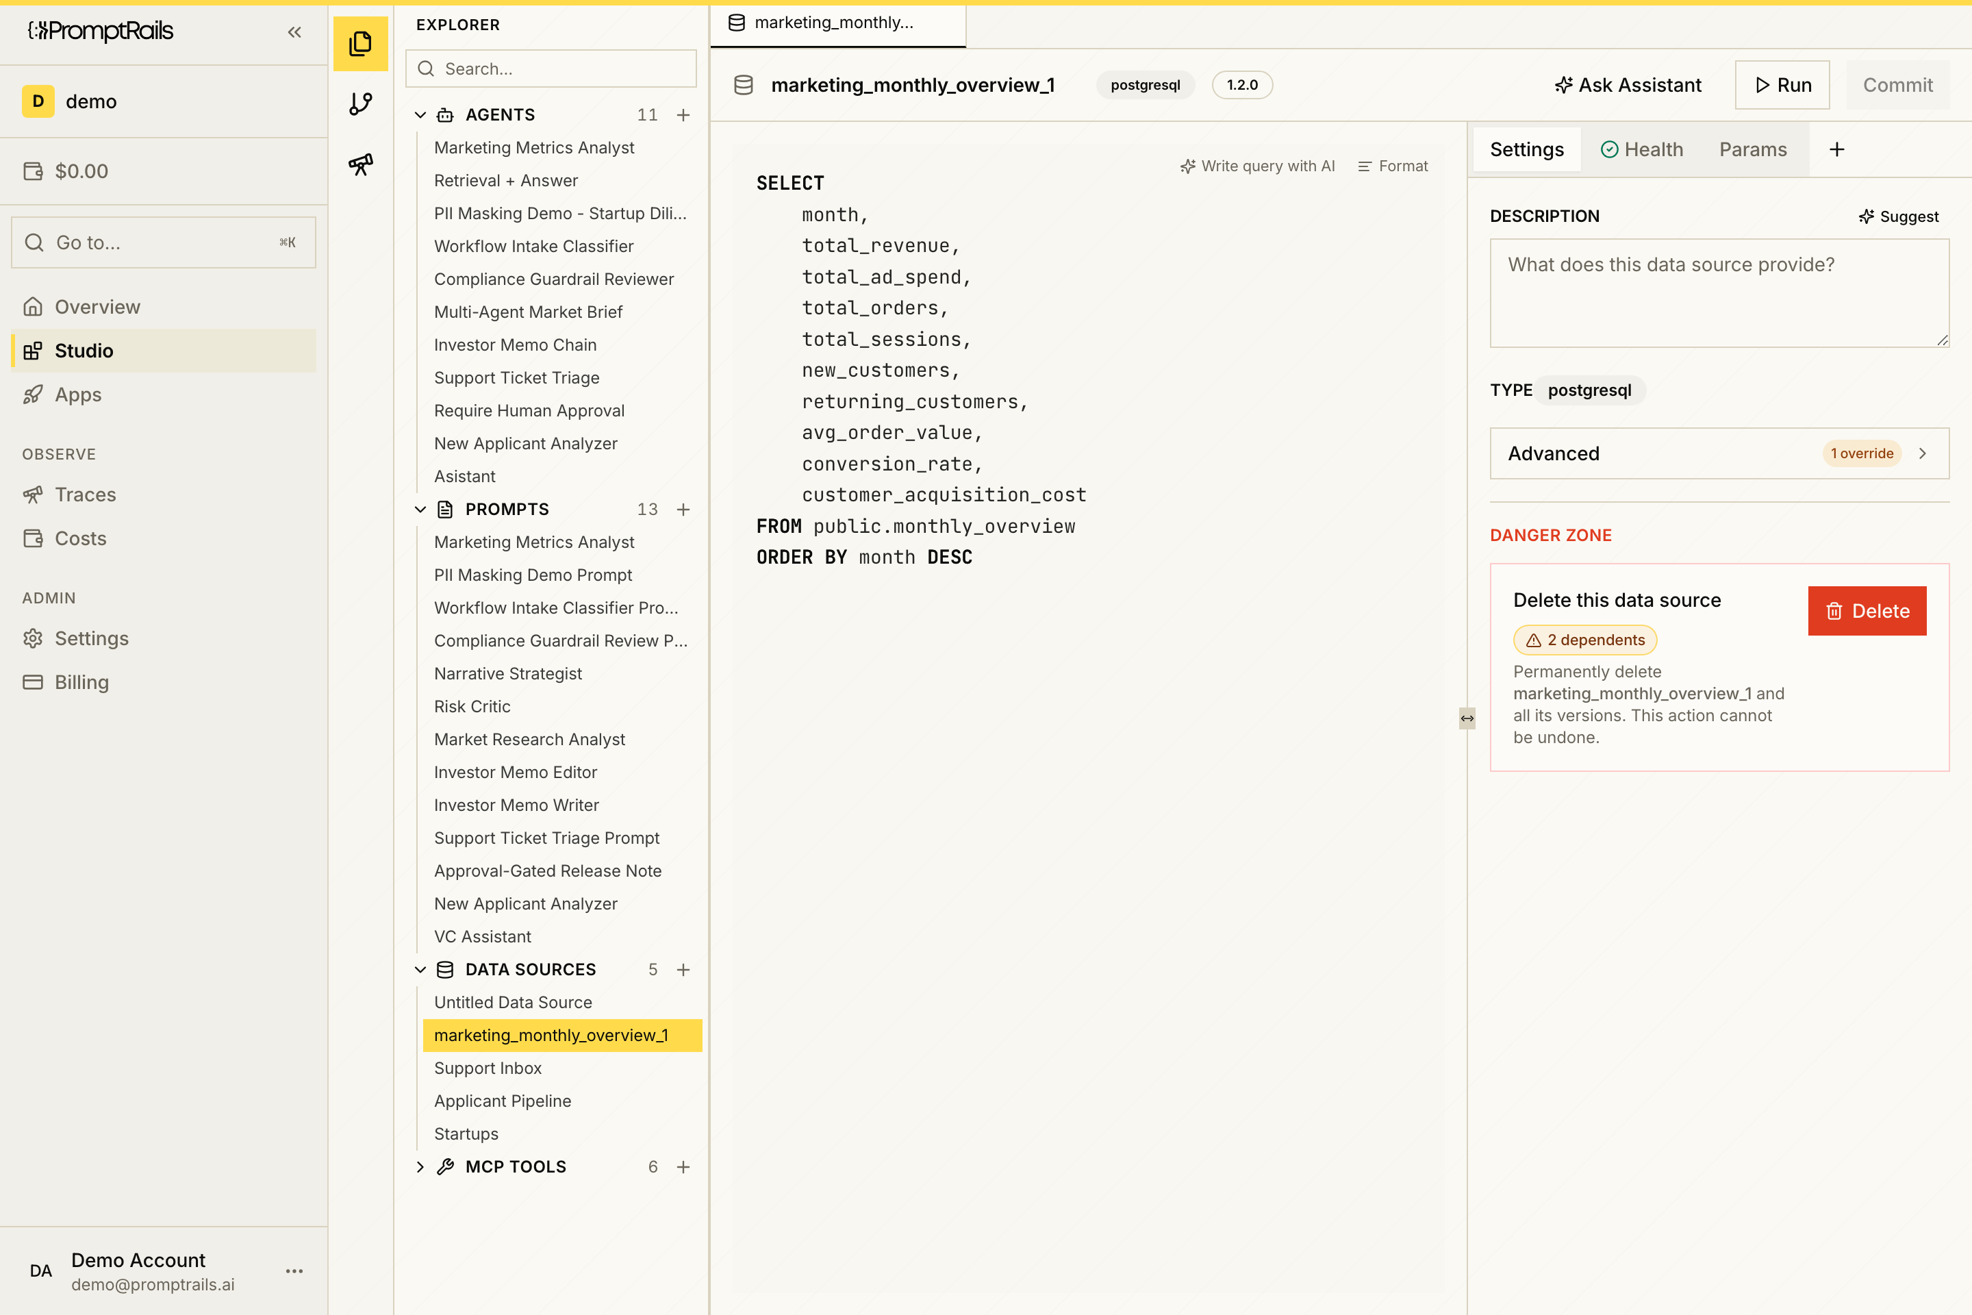Expand the Advanced settings row
Screen dimensions: 1972x1315
pos(1719,453)
